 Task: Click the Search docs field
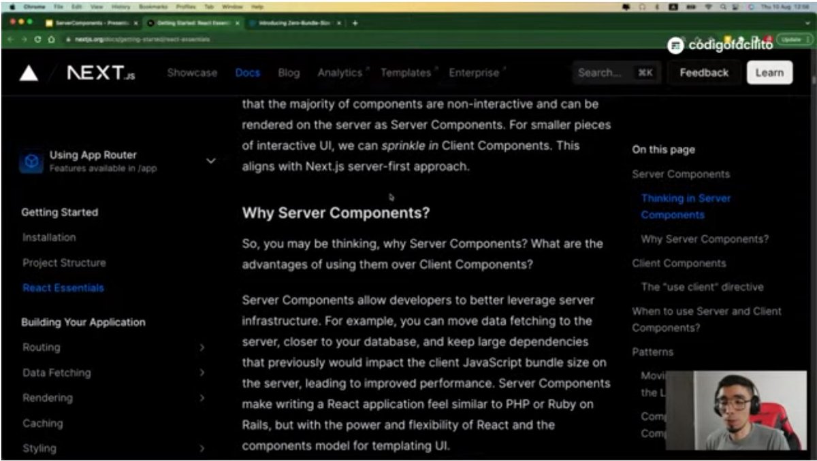[615, 73]
